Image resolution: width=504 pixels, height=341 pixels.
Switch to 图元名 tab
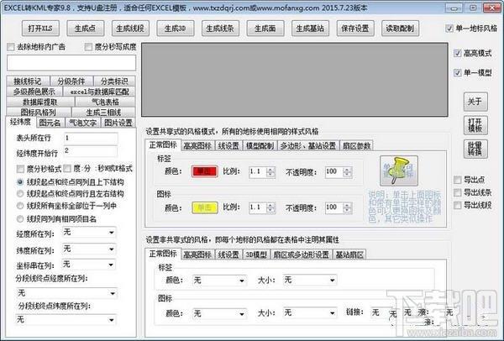[50, 123]
